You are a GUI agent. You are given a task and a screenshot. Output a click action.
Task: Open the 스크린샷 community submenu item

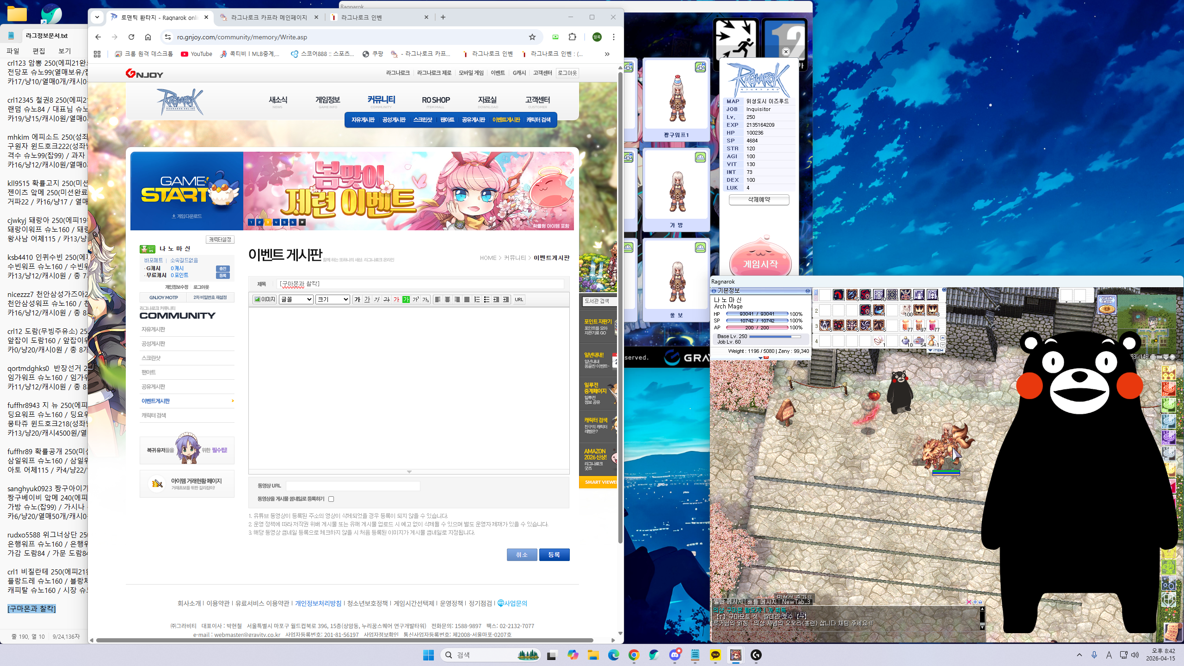pyautogui.click(x=422, y=120)
